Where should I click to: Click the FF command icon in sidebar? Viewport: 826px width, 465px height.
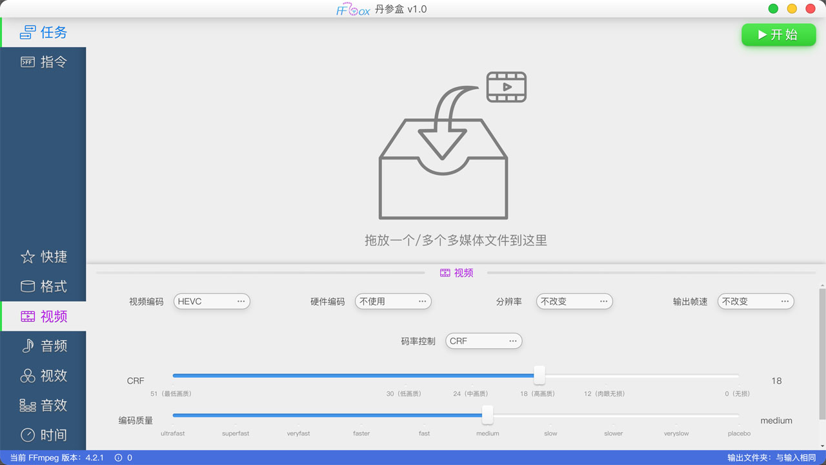tap(28, 62)
